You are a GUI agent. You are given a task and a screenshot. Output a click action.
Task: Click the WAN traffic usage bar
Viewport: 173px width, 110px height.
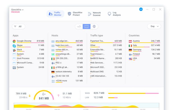134,93
